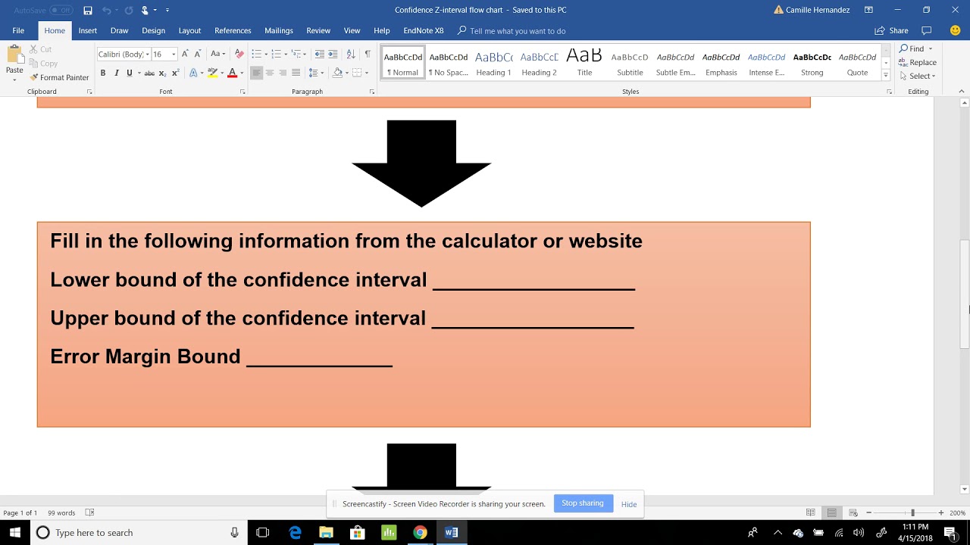Viewport: 970px width, 545px height.
Task: Toggle AutoSave switch off/on
Action: pyautogui.click(x=61, y=10)
